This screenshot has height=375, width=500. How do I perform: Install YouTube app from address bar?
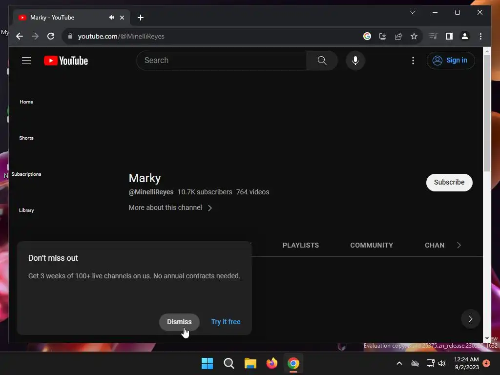click(383, 36)
